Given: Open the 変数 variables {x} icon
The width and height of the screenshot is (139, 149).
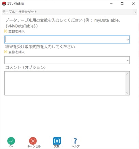Looking at the screenshot, I should tap(57, 141).
